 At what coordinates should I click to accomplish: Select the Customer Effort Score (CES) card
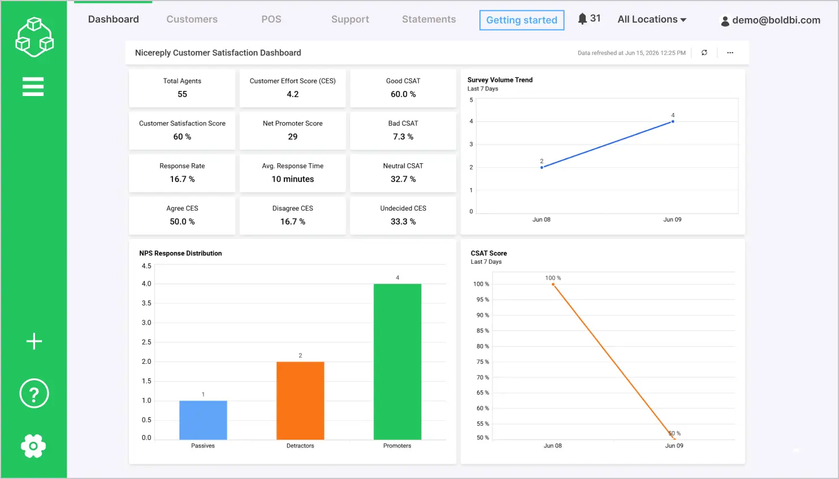[x=292, y=88]
